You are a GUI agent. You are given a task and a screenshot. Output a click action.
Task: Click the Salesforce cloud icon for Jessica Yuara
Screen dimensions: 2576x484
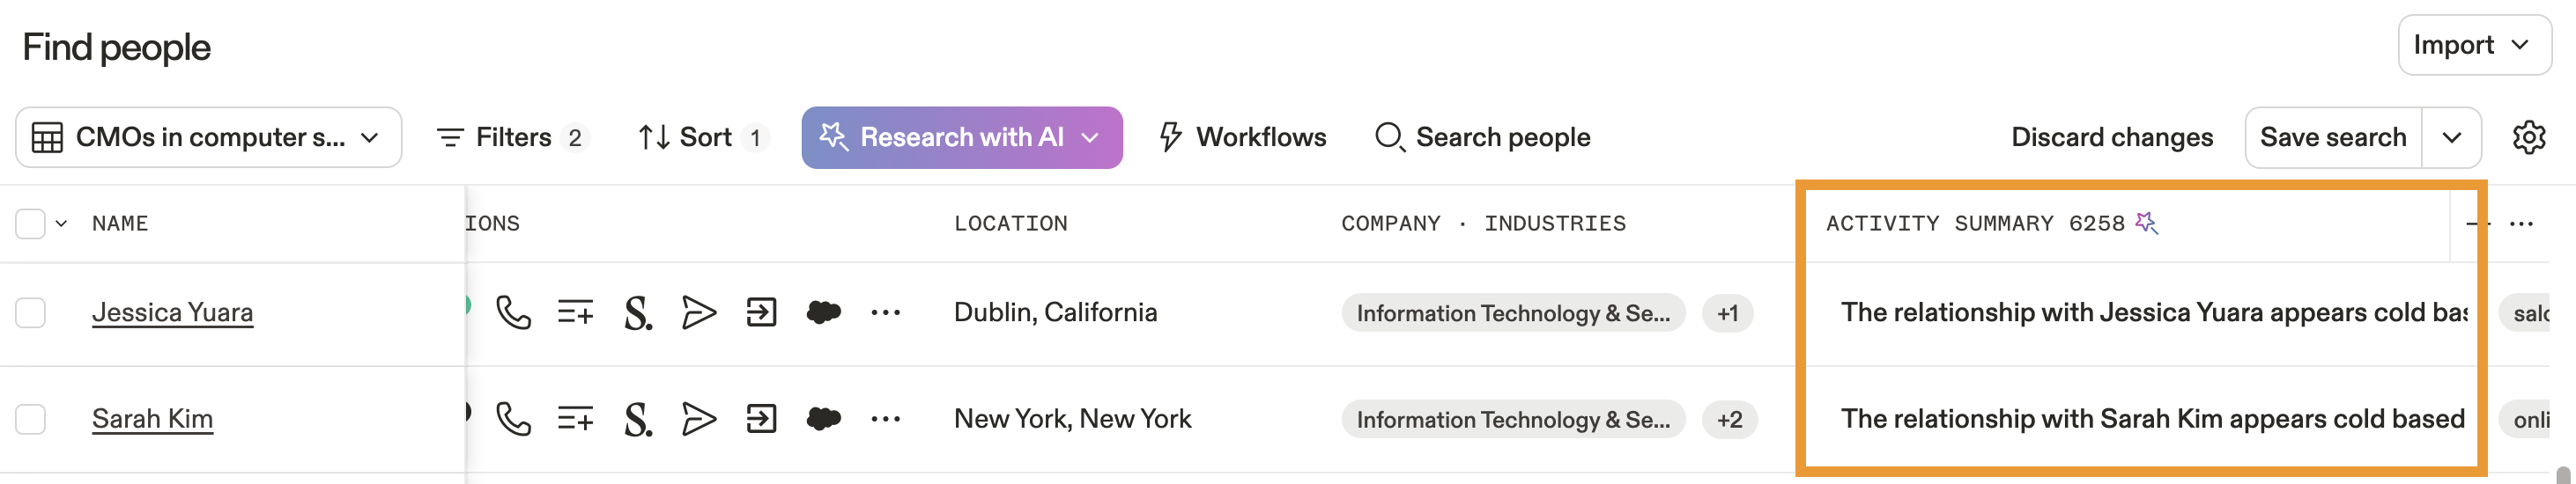[823, 313]
